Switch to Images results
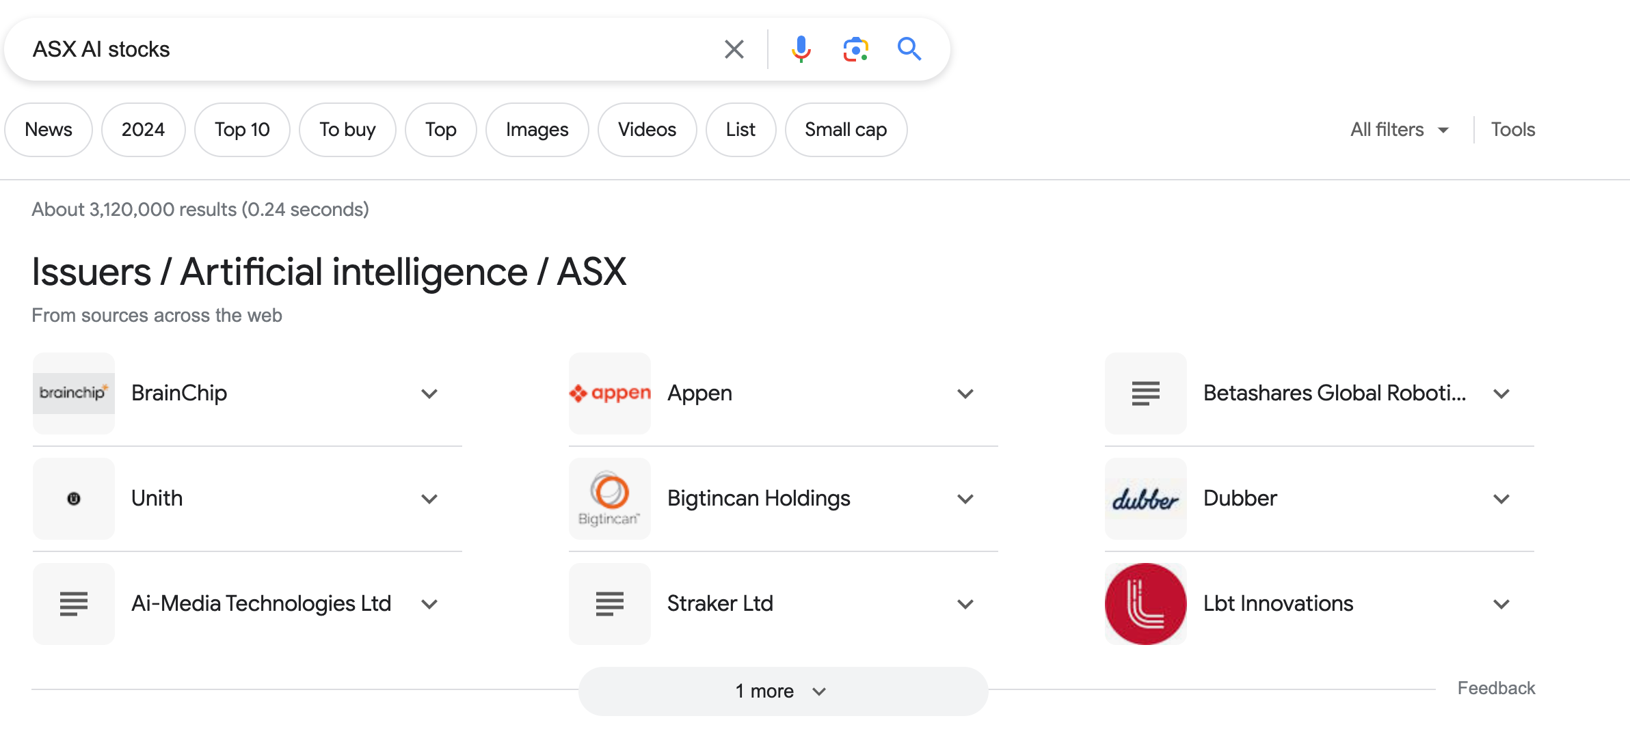This screenshot has width=1630, height=742. [537, 130]
